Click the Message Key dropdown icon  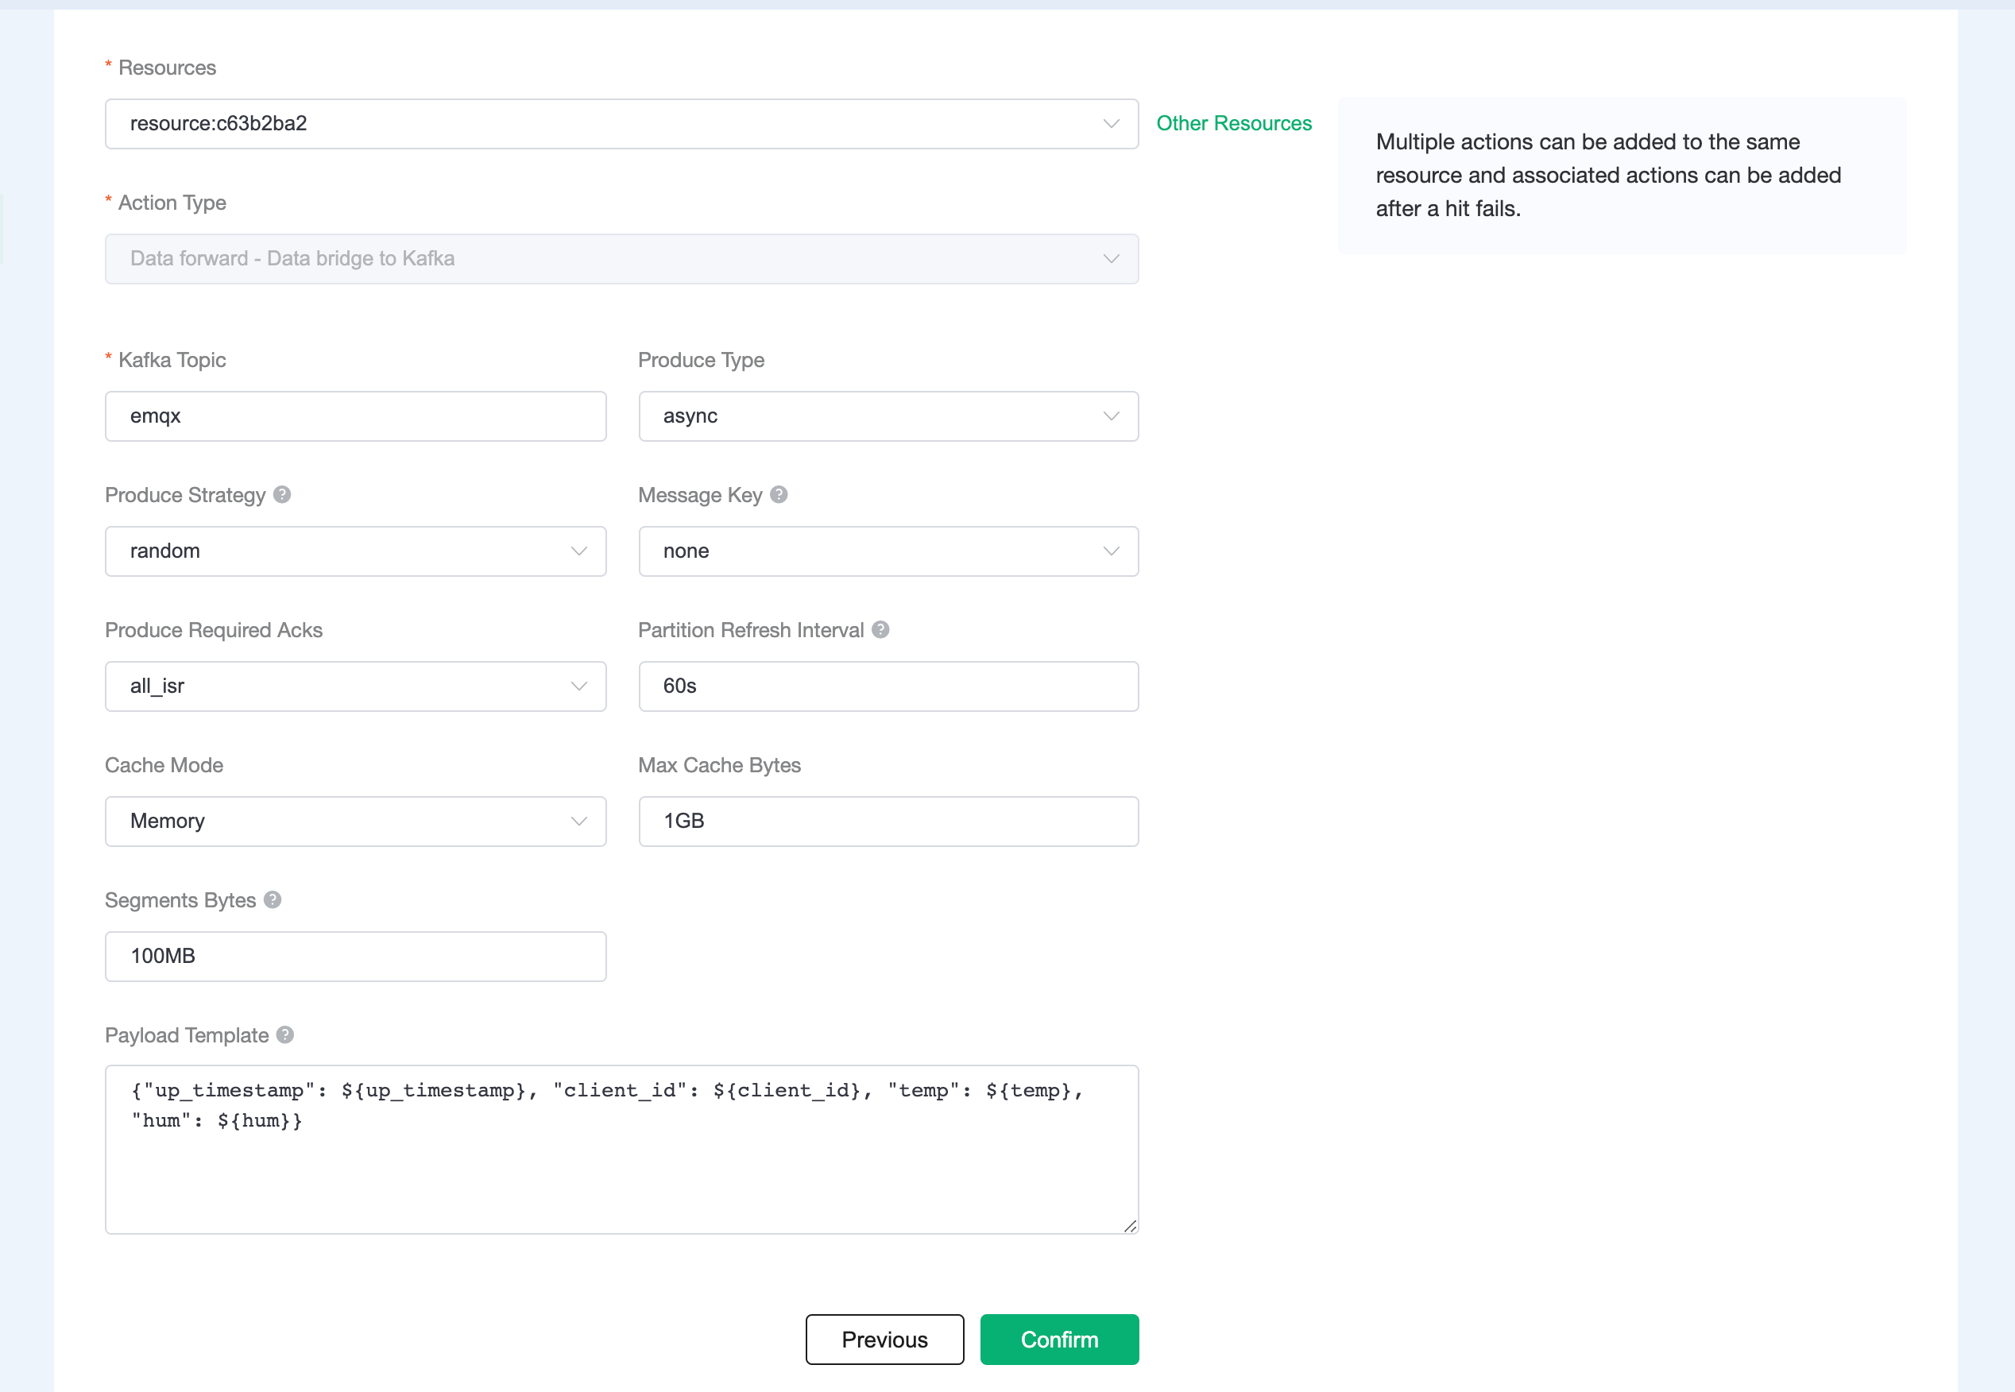[1115, 551]
